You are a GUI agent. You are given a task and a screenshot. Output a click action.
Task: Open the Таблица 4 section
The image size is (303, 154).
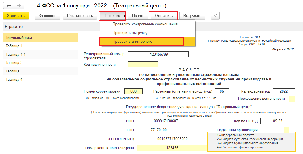41,79
